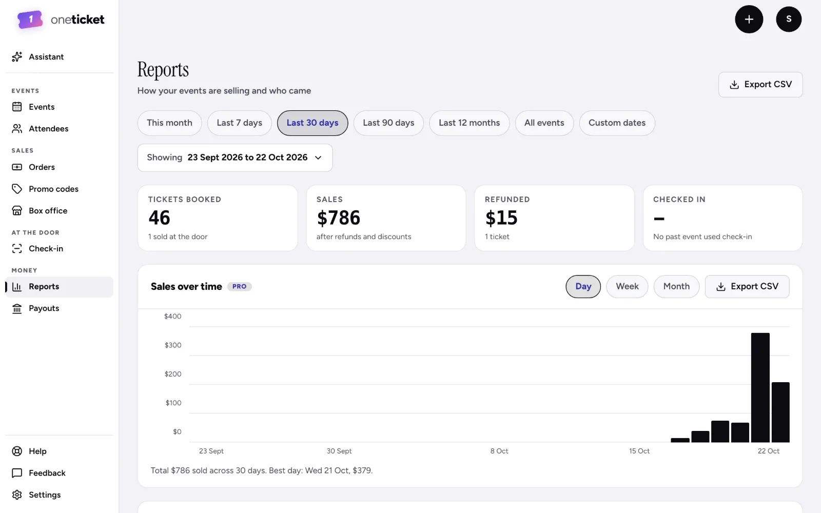821x513 pixels.
Task: Open the Custom dates picker
Action: [x=617, y=123]
